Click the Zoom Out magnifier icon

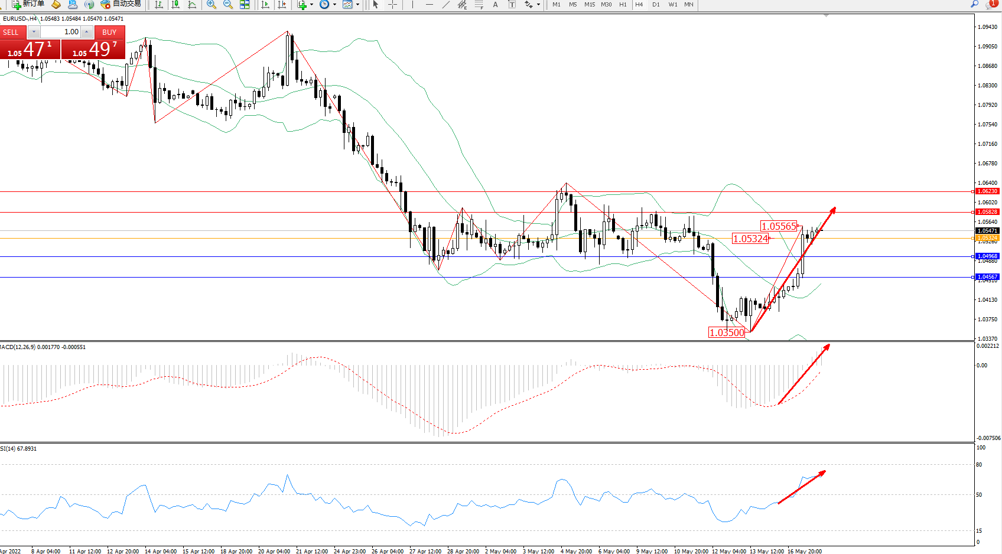pos(227,5)
